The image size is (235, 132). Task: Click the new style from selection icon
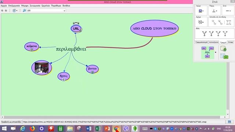[x=223, y=49]
